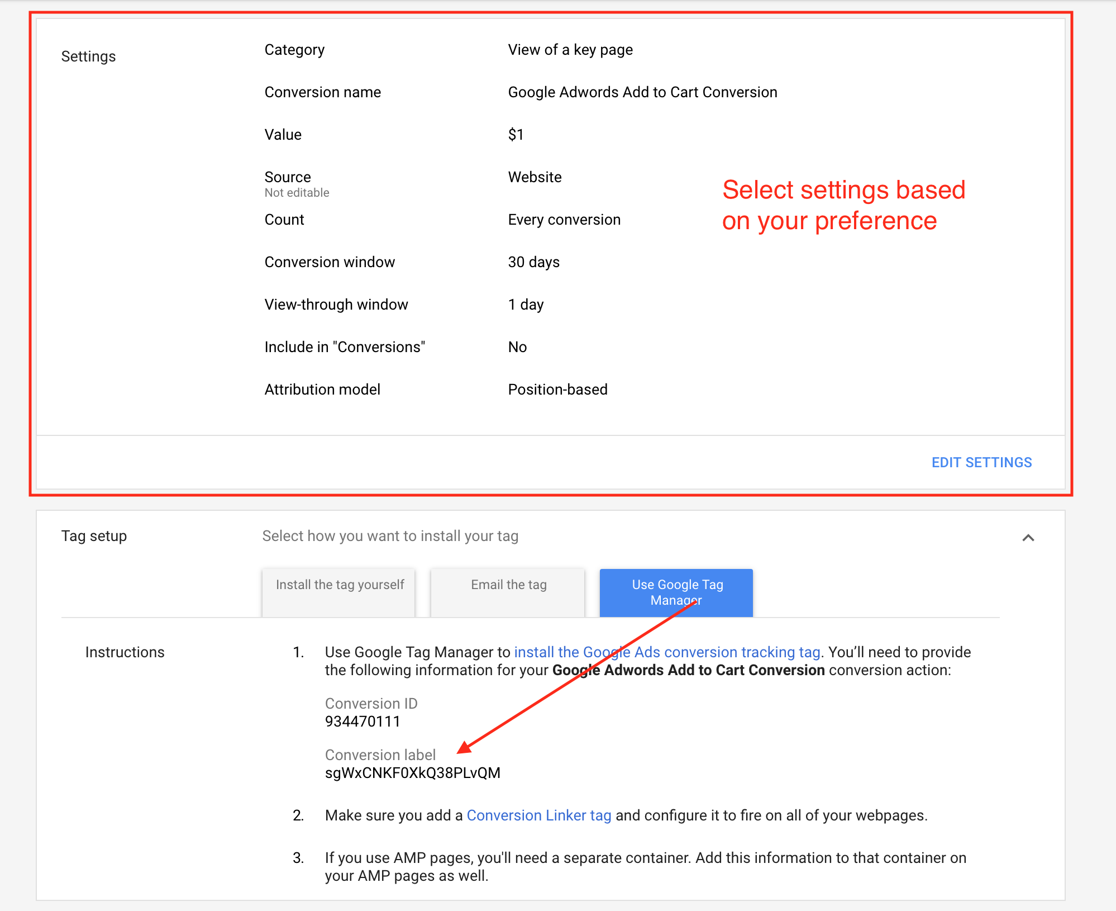Image resolution: width=1116 pixels, height=911 pixels.
Task: Click the Conversion window value 30 days
Action: (x=533, y=262)
